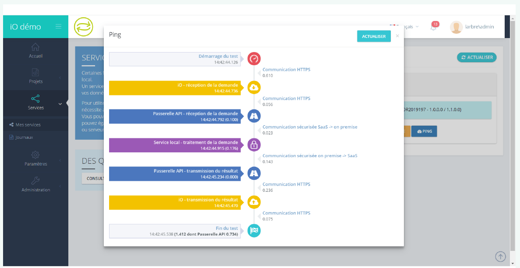520x268 pixels.
Task: Click the yellow cloud download icon
Action: pyautogui.click(x=254, y=88)
